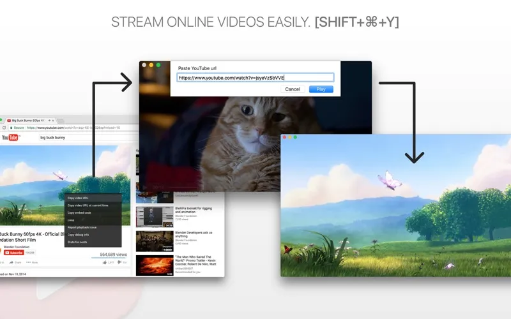Click the thumbs down dislike icon
511x319 pixels.
pos(119,262)
